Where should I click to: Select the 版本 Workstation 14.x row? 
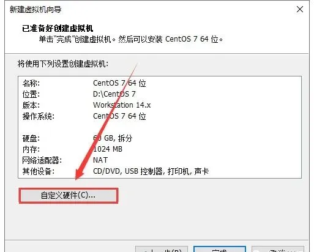160,105
